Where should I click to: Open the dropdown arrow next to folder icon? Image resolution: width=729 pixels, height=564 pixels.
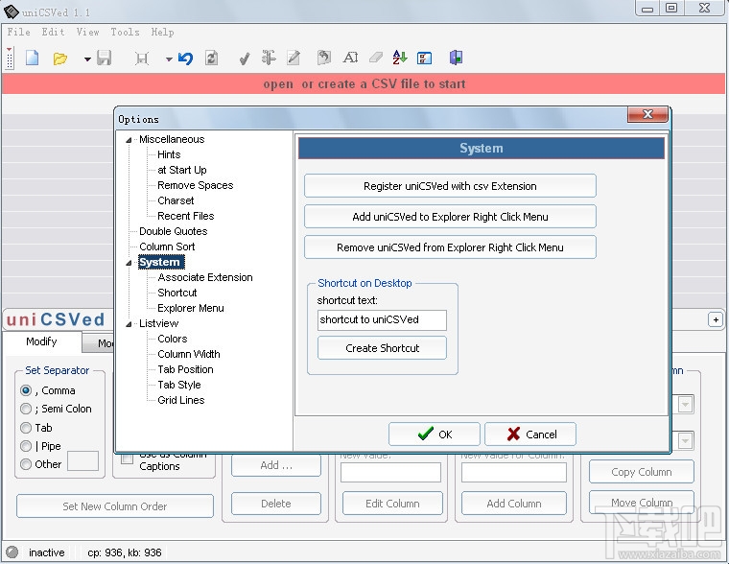[x=87, y=59]
